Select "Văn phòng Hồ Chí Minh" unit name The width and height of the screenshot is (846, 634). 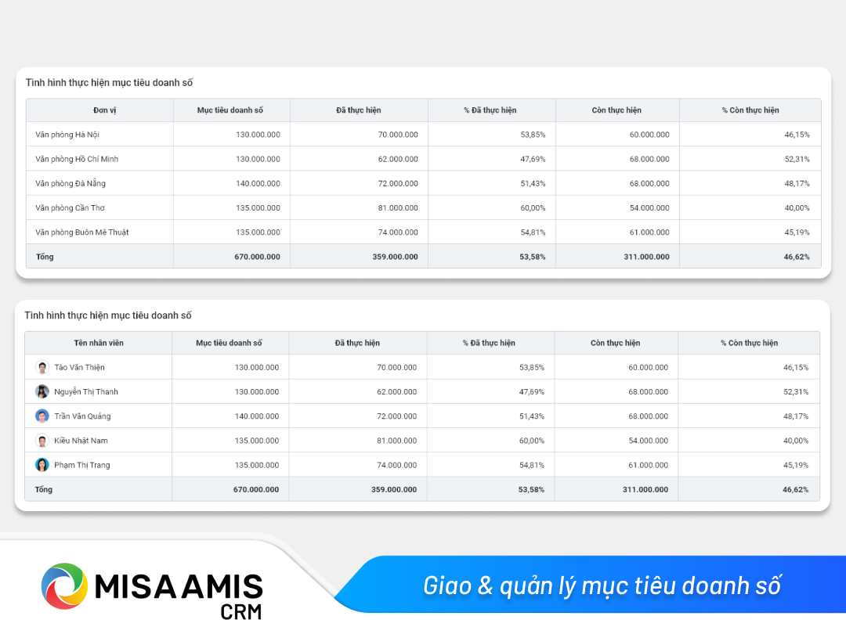[77, 159]
